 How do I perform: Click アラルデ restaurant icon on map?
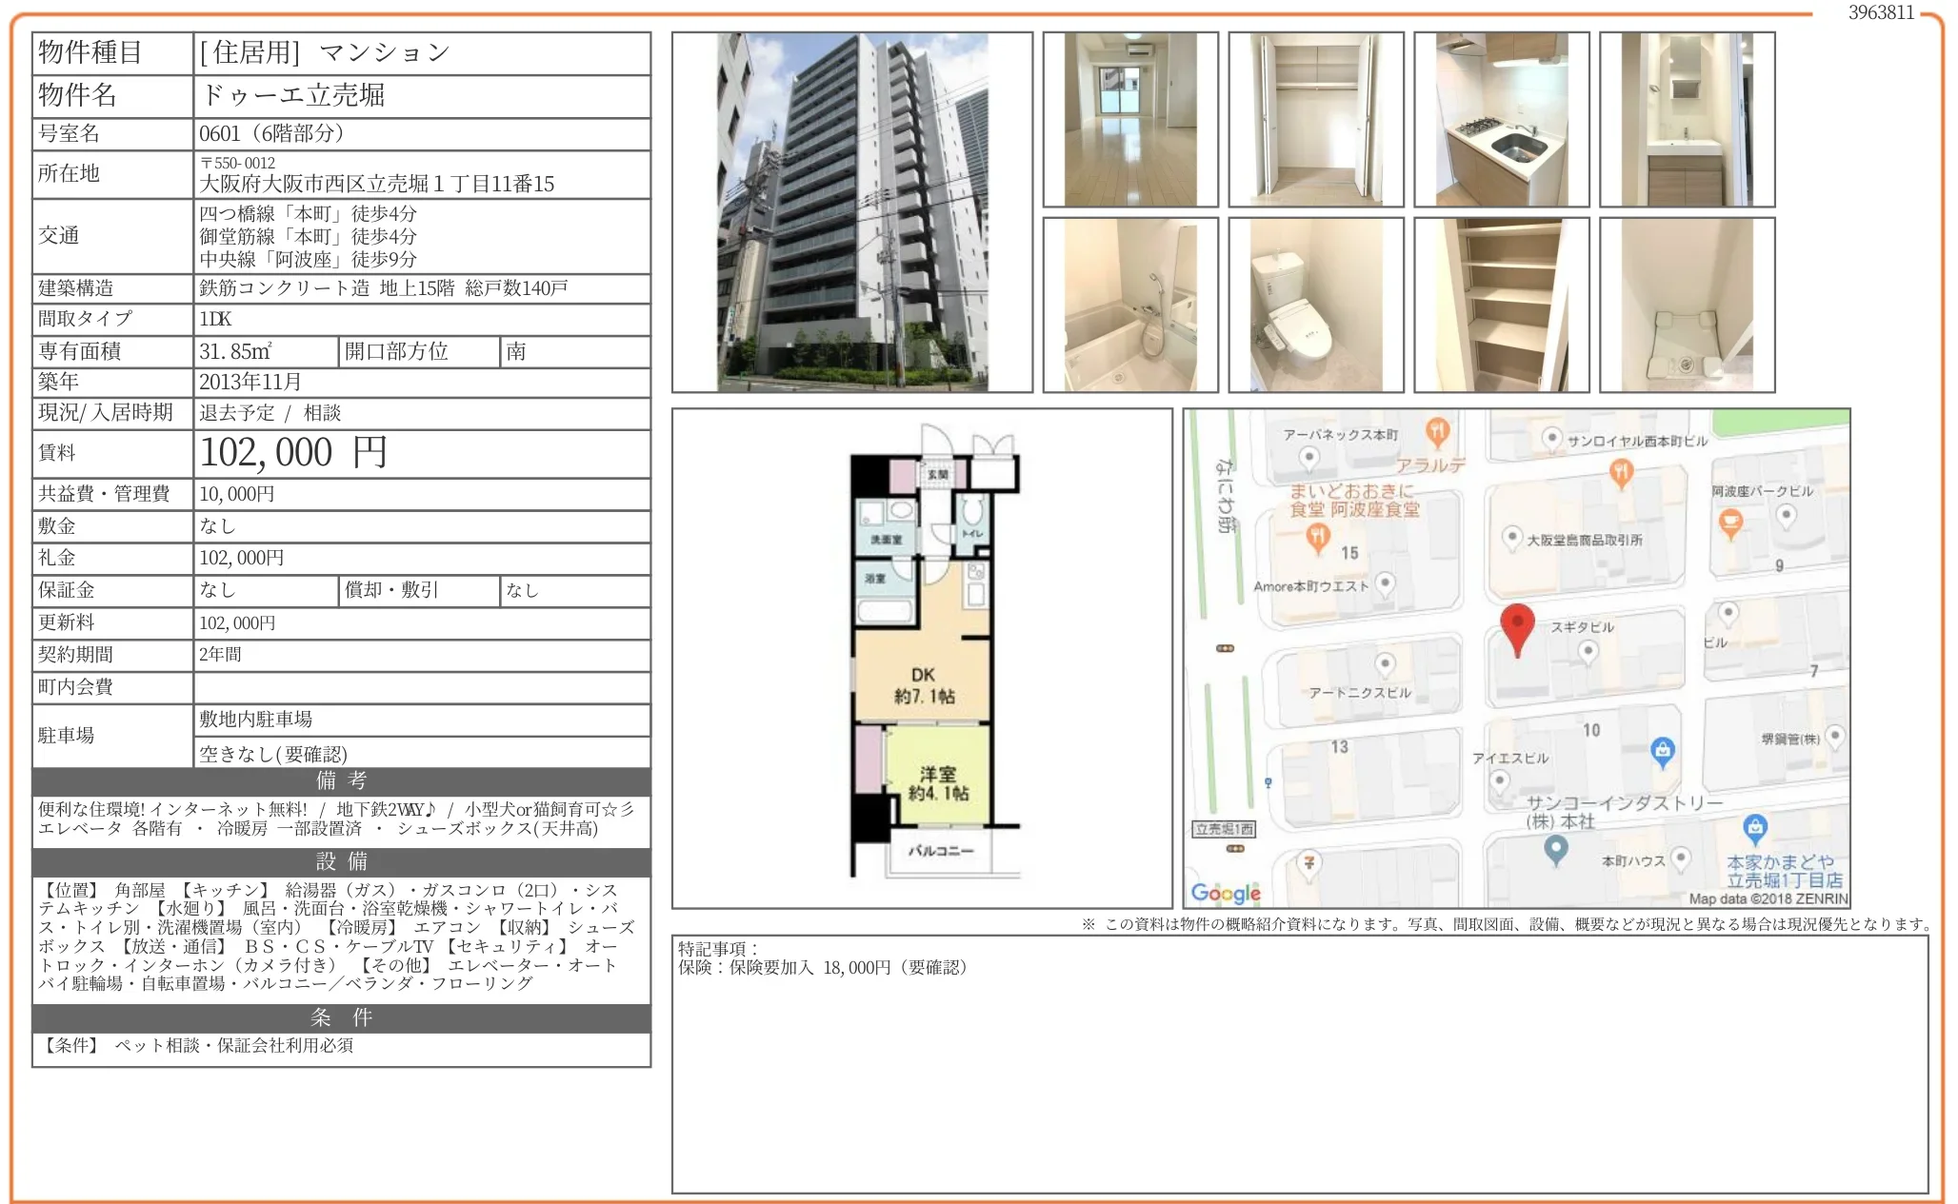tap(1437, 431)
